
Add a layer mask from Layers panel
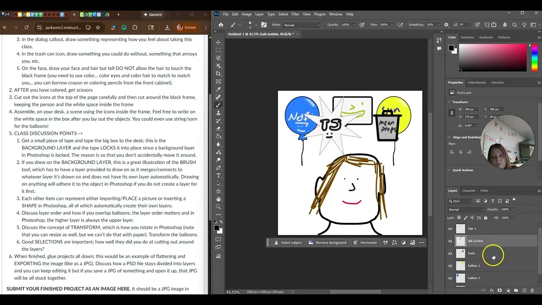[500, 291]
